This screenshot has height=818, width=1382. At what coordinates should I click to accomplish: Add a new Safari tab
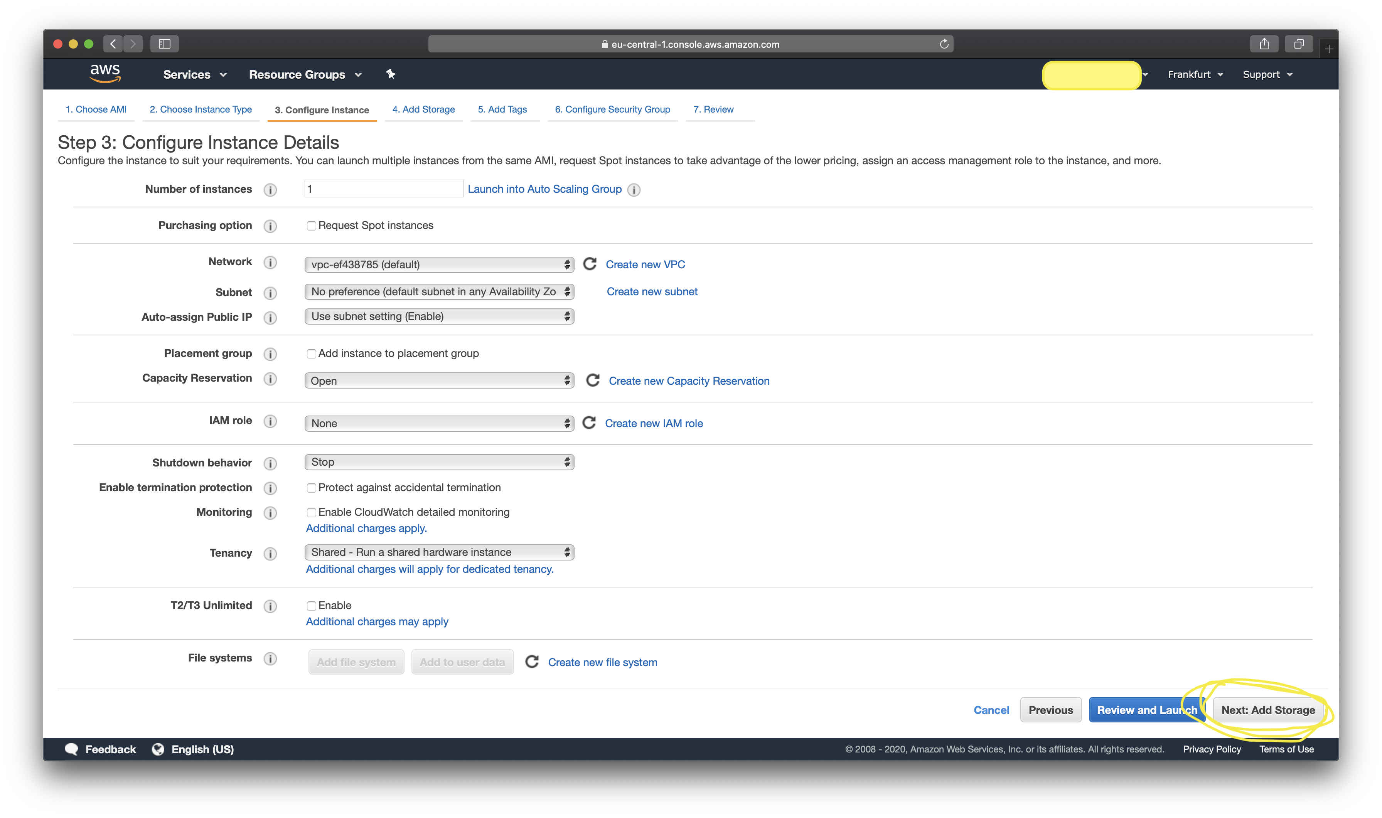pyautogui.click(x=1329, y=49)
